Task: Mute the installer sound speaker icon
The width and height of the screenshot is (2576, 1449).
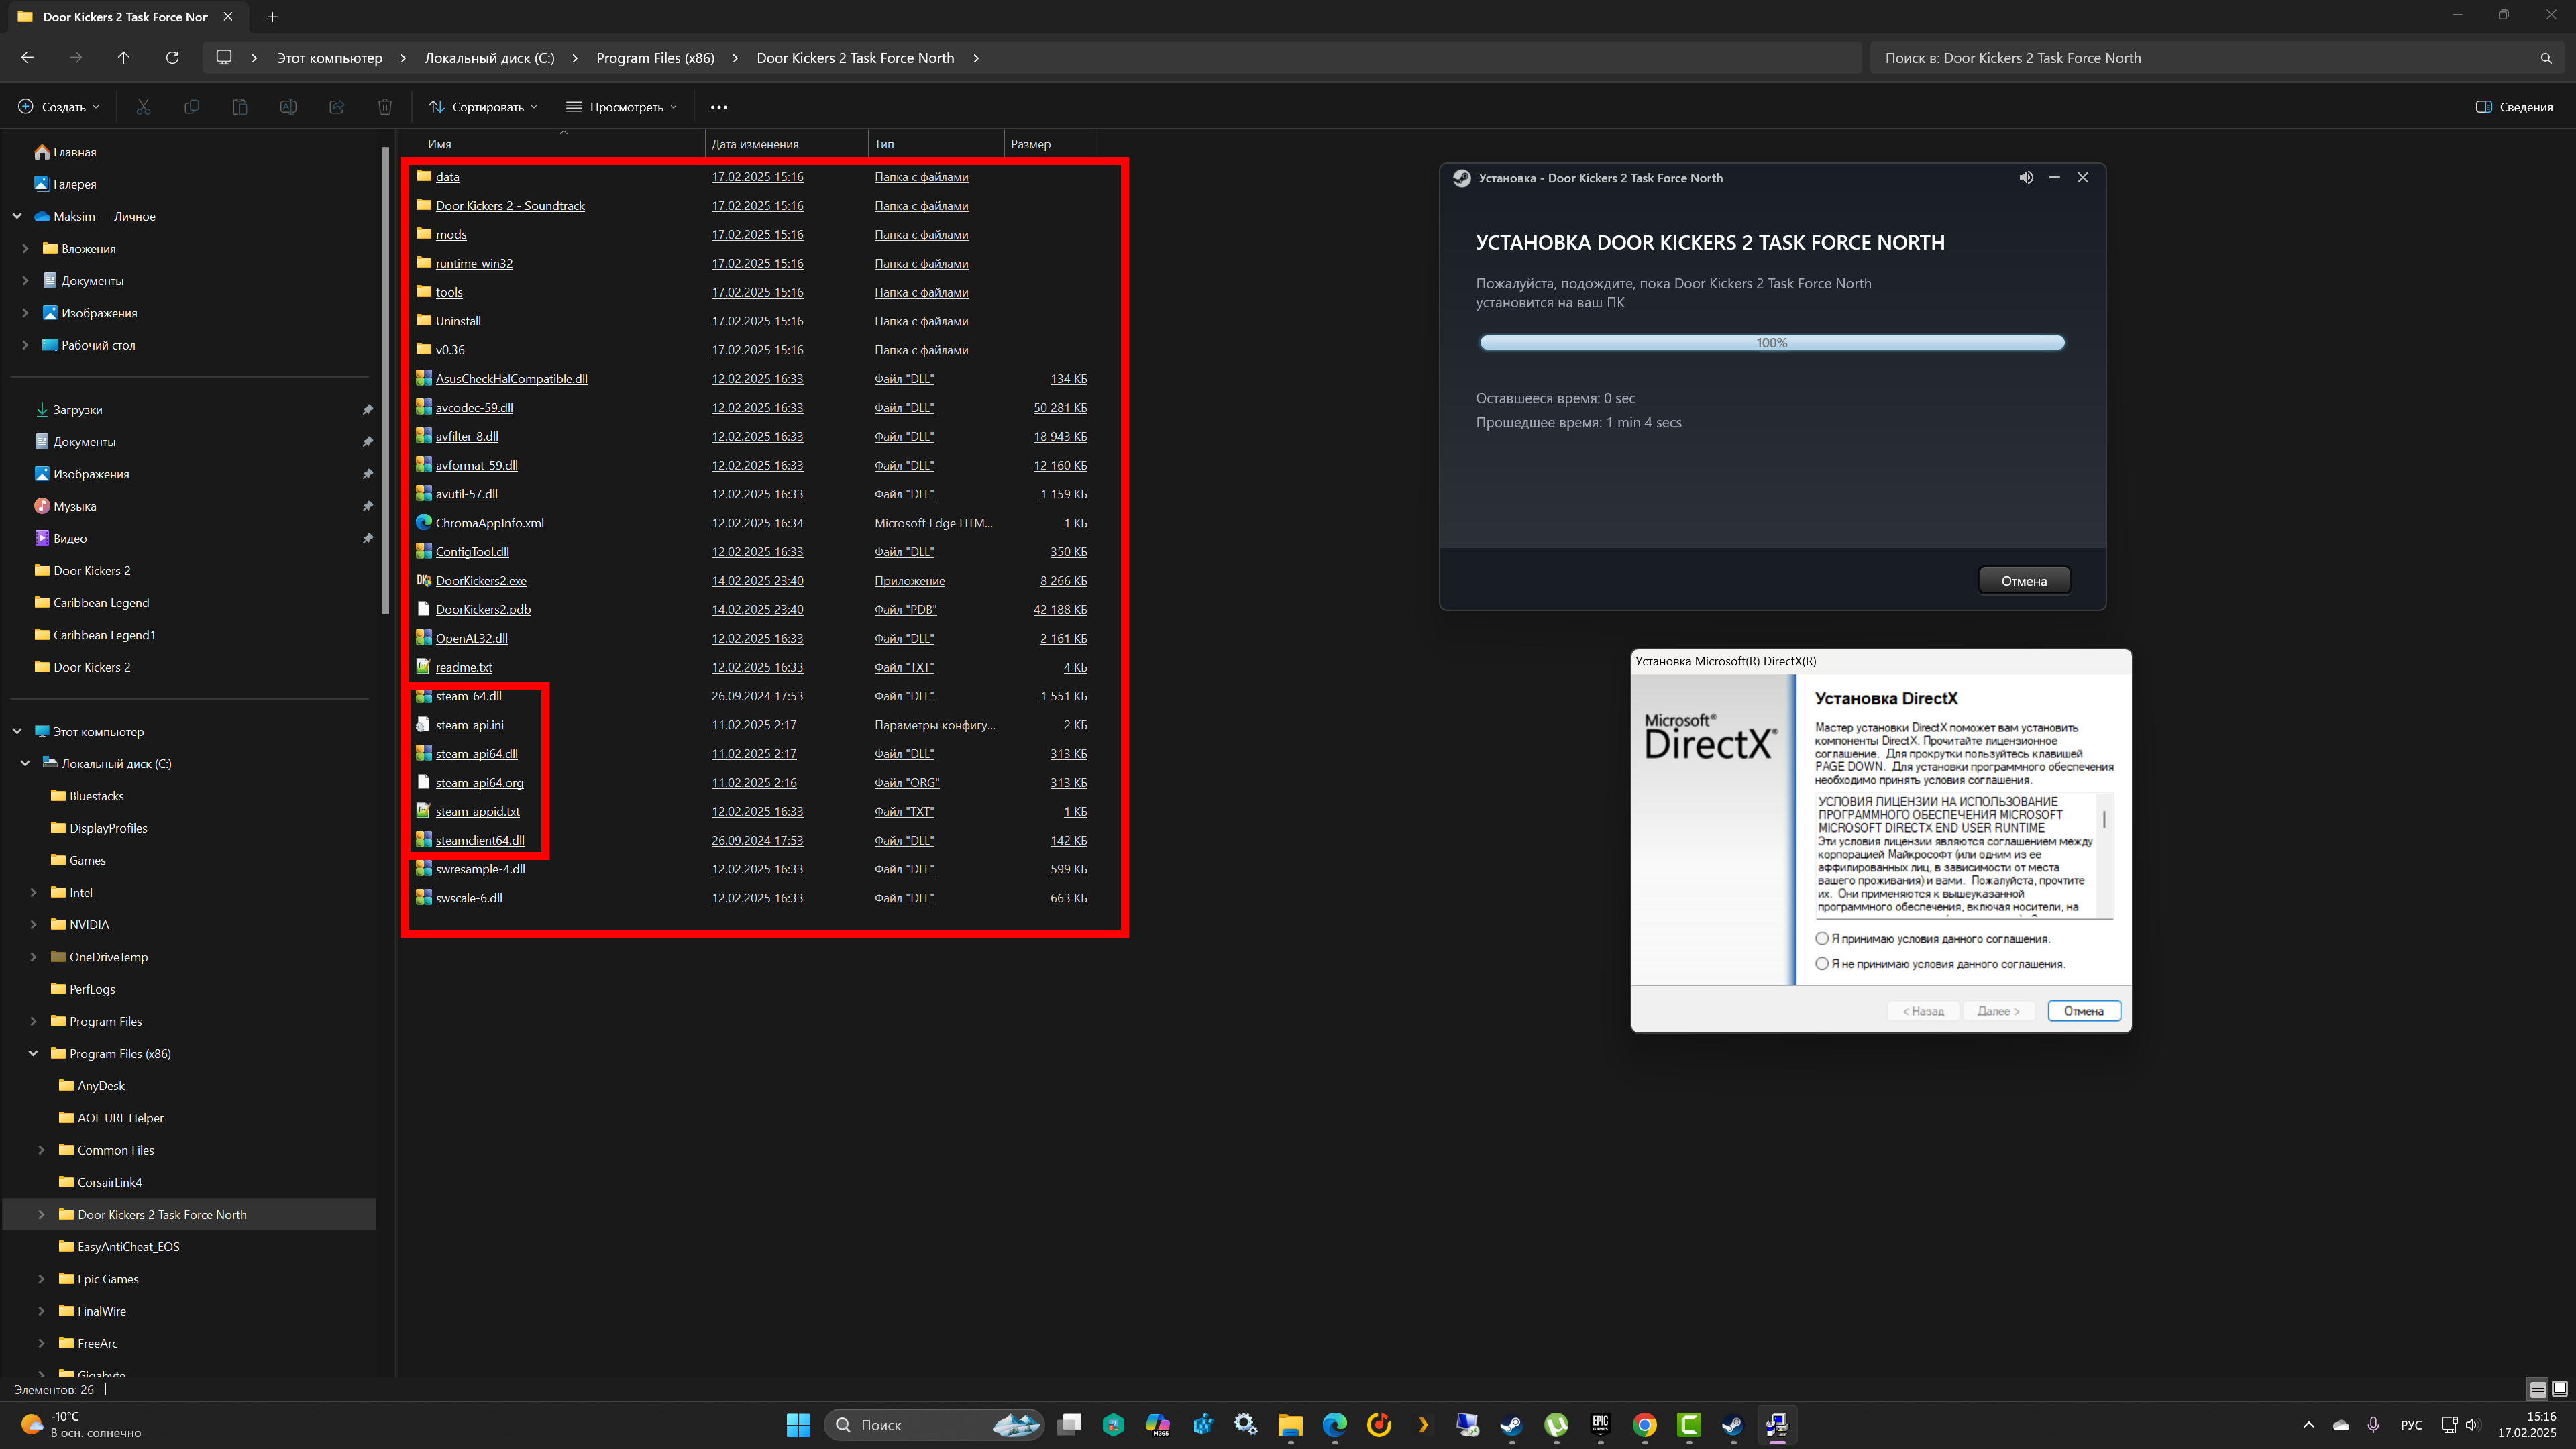Action: 2026,178
